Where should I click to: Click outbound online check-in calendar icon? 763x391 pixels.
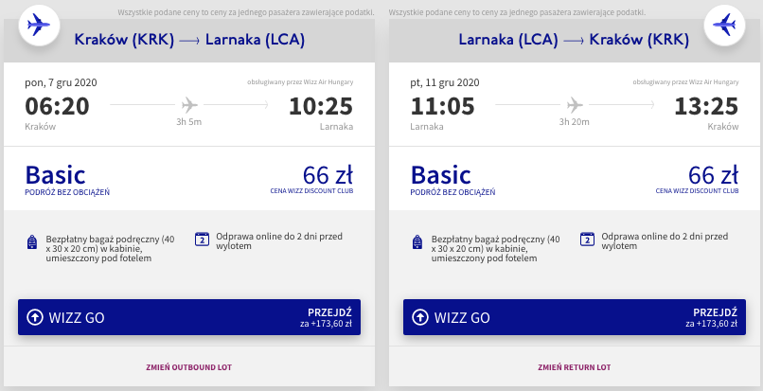[x=202, y=240]
